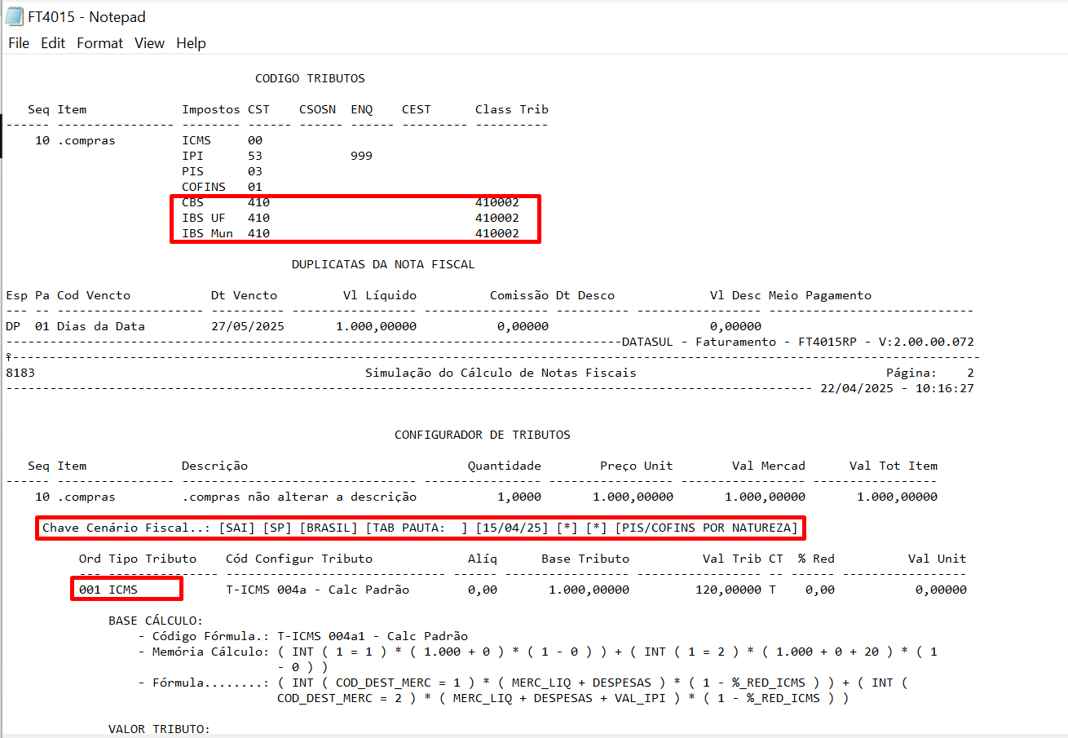This screenshot has height=738, width=1068.
Task: Click the 'CEST' column header
Action: (x=417, y=109)
